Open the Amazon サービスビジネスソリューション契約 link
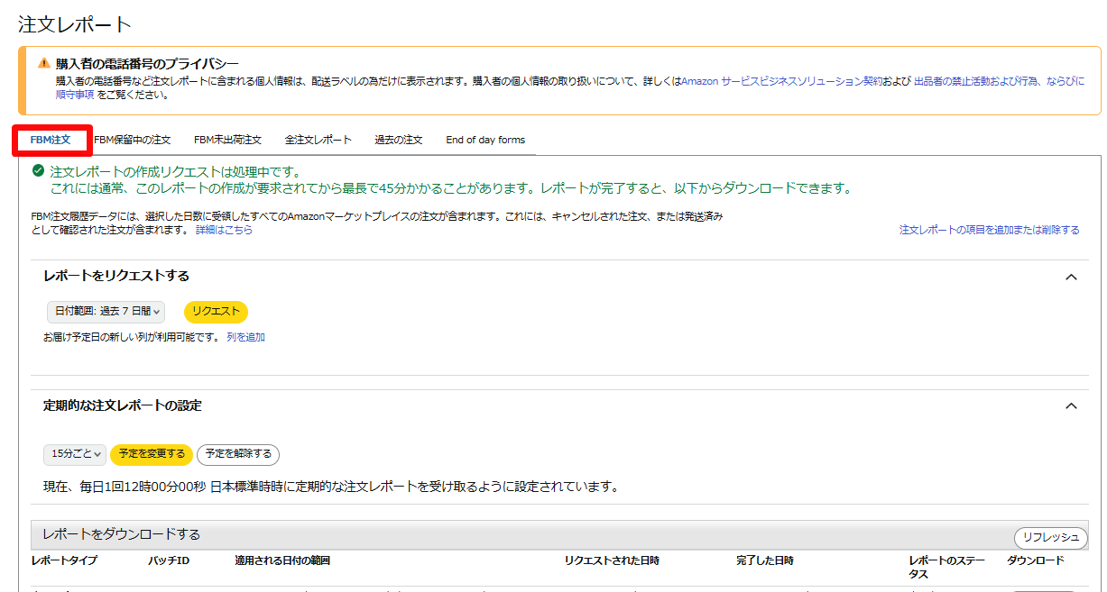 (x=782, y=81)
